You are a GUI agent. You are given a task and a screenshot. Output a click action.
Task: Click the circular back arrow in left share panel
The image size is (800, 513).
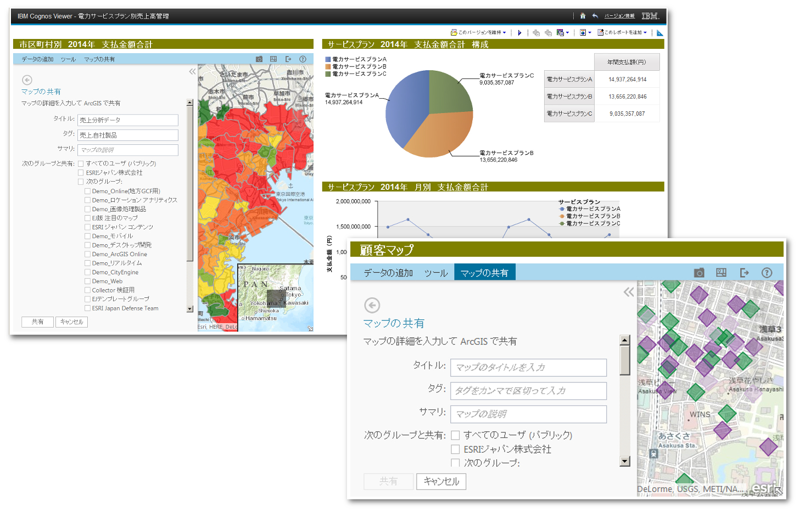pos(27,80)
